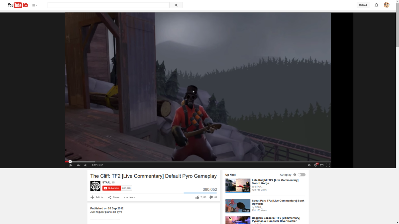The height and width of the screenshot is (224, 399).
Task: Click the 428,738 views text
Action: click(259, 190)
